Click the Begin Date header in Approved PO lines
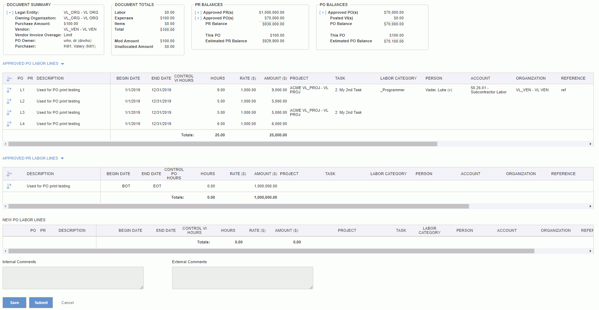The width and height of the screenshot is (599, 310). click(x=128, y=79)
